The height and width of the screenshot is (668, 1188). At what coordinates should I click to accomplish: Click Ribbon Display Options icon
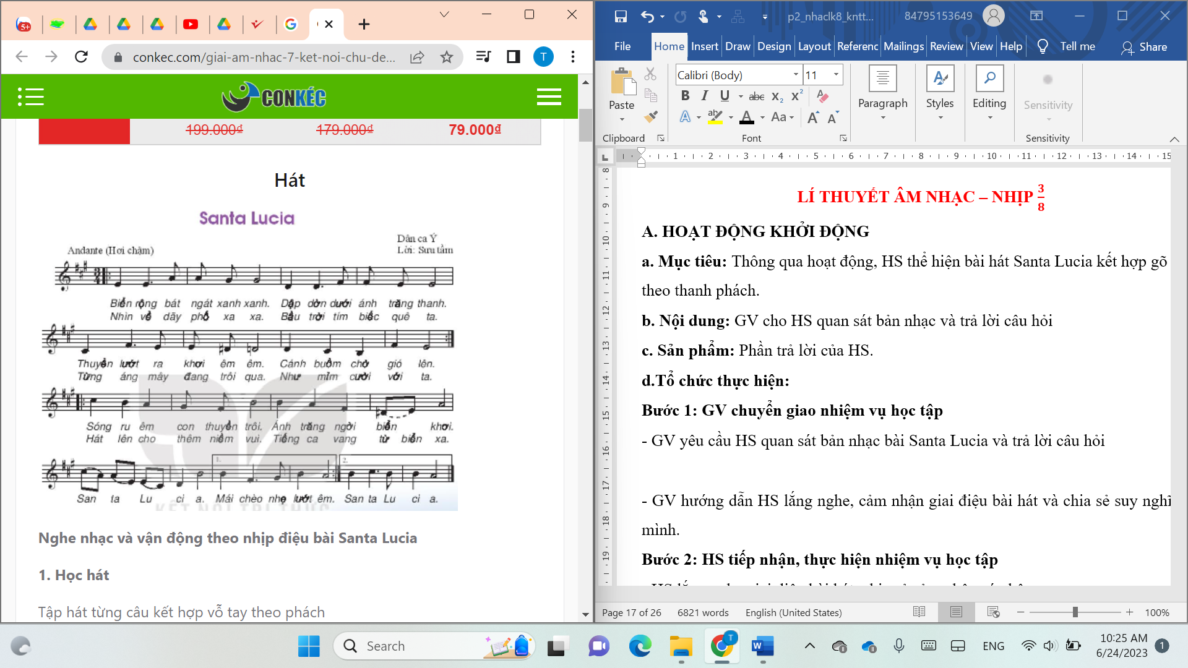[x=1036, y=16]
